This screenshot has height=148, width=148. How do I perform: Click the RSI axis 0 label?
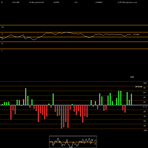[1, 51]
